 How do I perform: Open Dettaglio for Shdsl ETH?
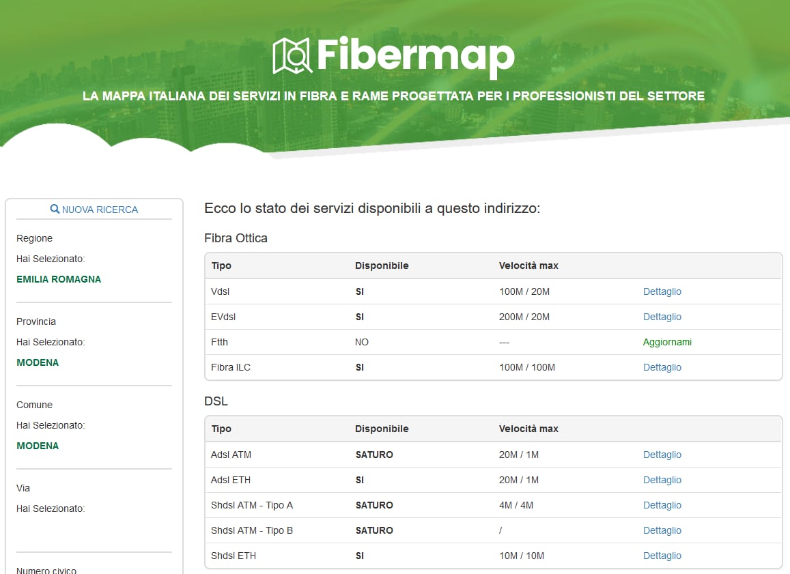click(x=662, y=556)
